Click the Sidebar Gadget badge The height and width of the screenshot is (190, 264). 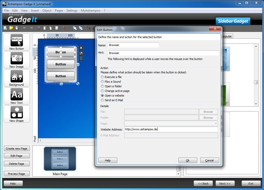pos(233,21)
